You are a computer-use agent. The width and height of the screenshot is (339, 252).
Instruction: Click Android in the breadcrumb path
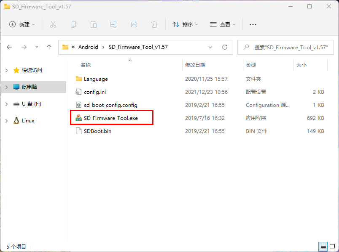(88, 47)
